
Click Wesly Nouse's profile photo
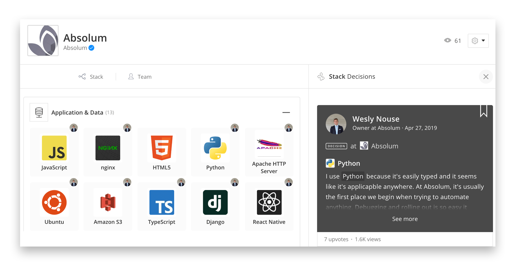pyautogui.click(x=336, y=124)
